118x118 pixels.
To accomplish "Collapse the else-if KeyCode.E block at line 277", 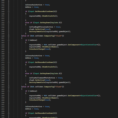I will coord(8,74).
